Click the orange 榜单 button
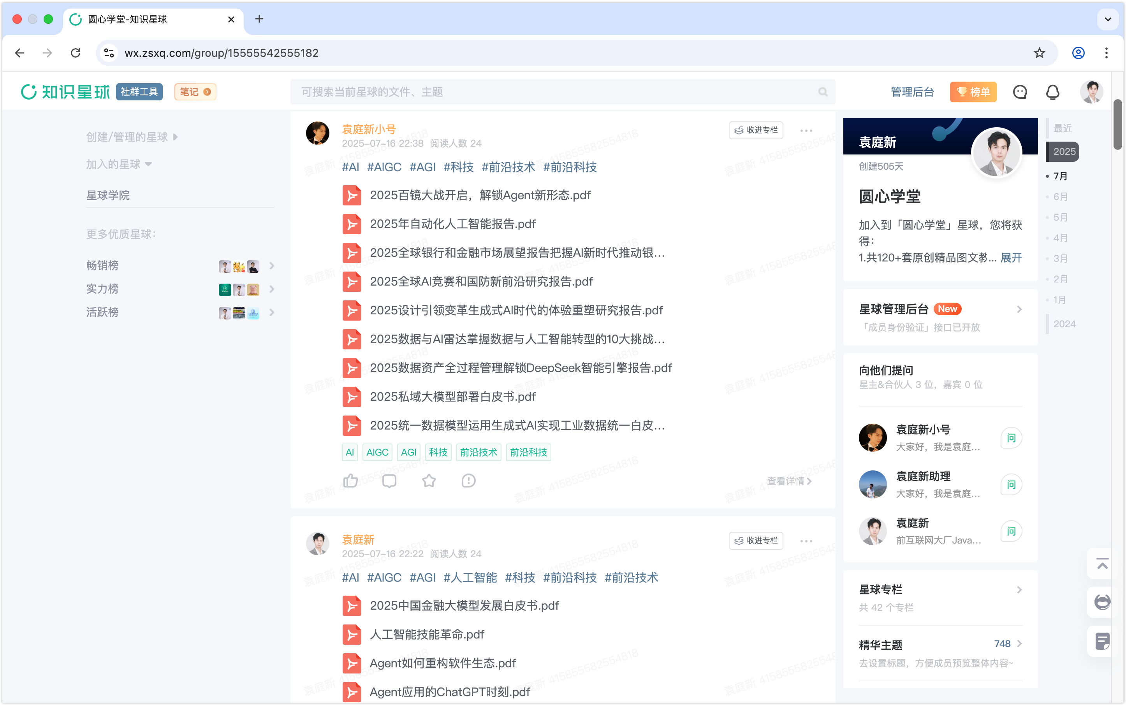 click(x=973, y=92)
